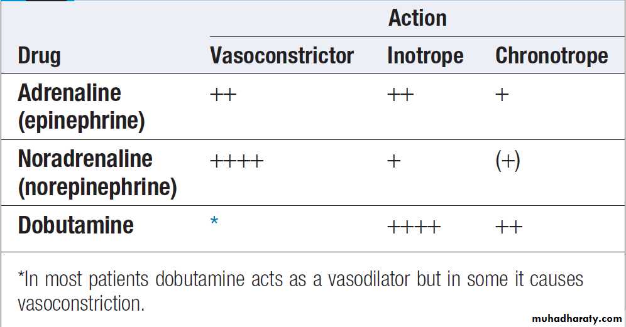Click Noradrenaline's inotrope + value
626x327 pixels.
tap(393, 161)
